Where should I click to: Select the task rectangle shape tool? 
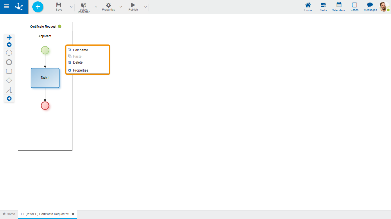[x=9, y=71]
